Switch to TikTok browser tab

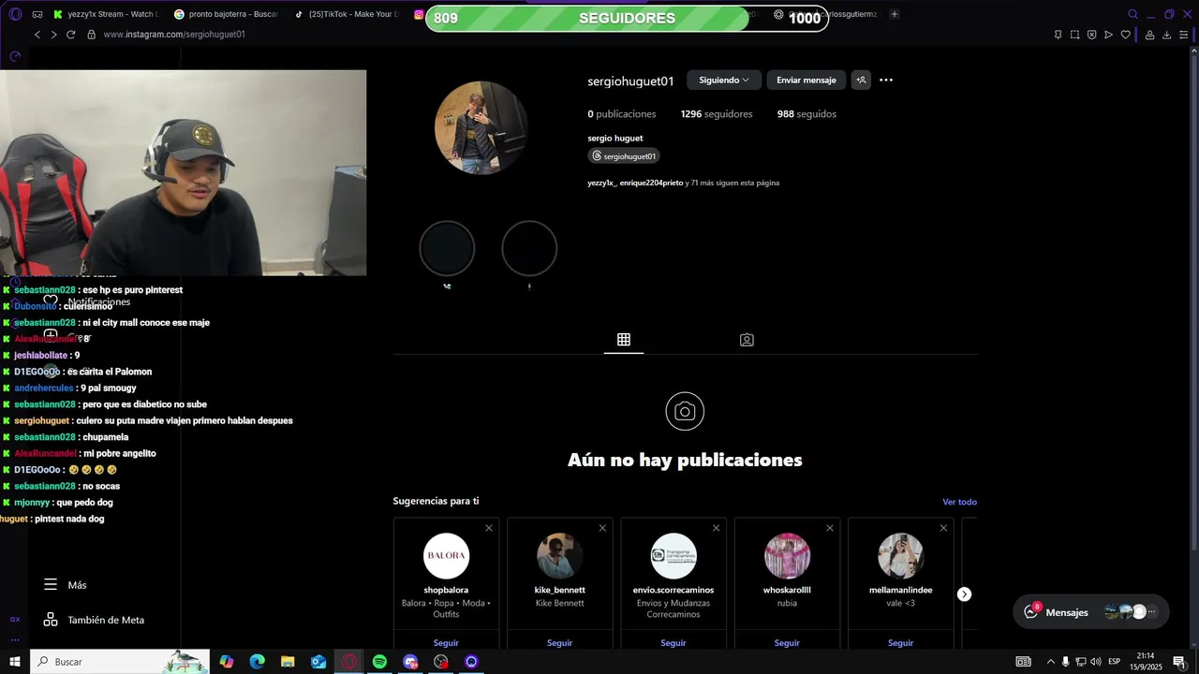click(x=346, y=14)
